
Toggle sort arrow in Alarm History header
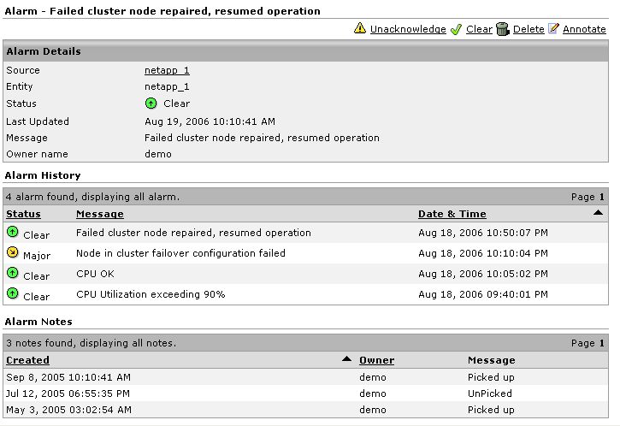click(598, 213)
